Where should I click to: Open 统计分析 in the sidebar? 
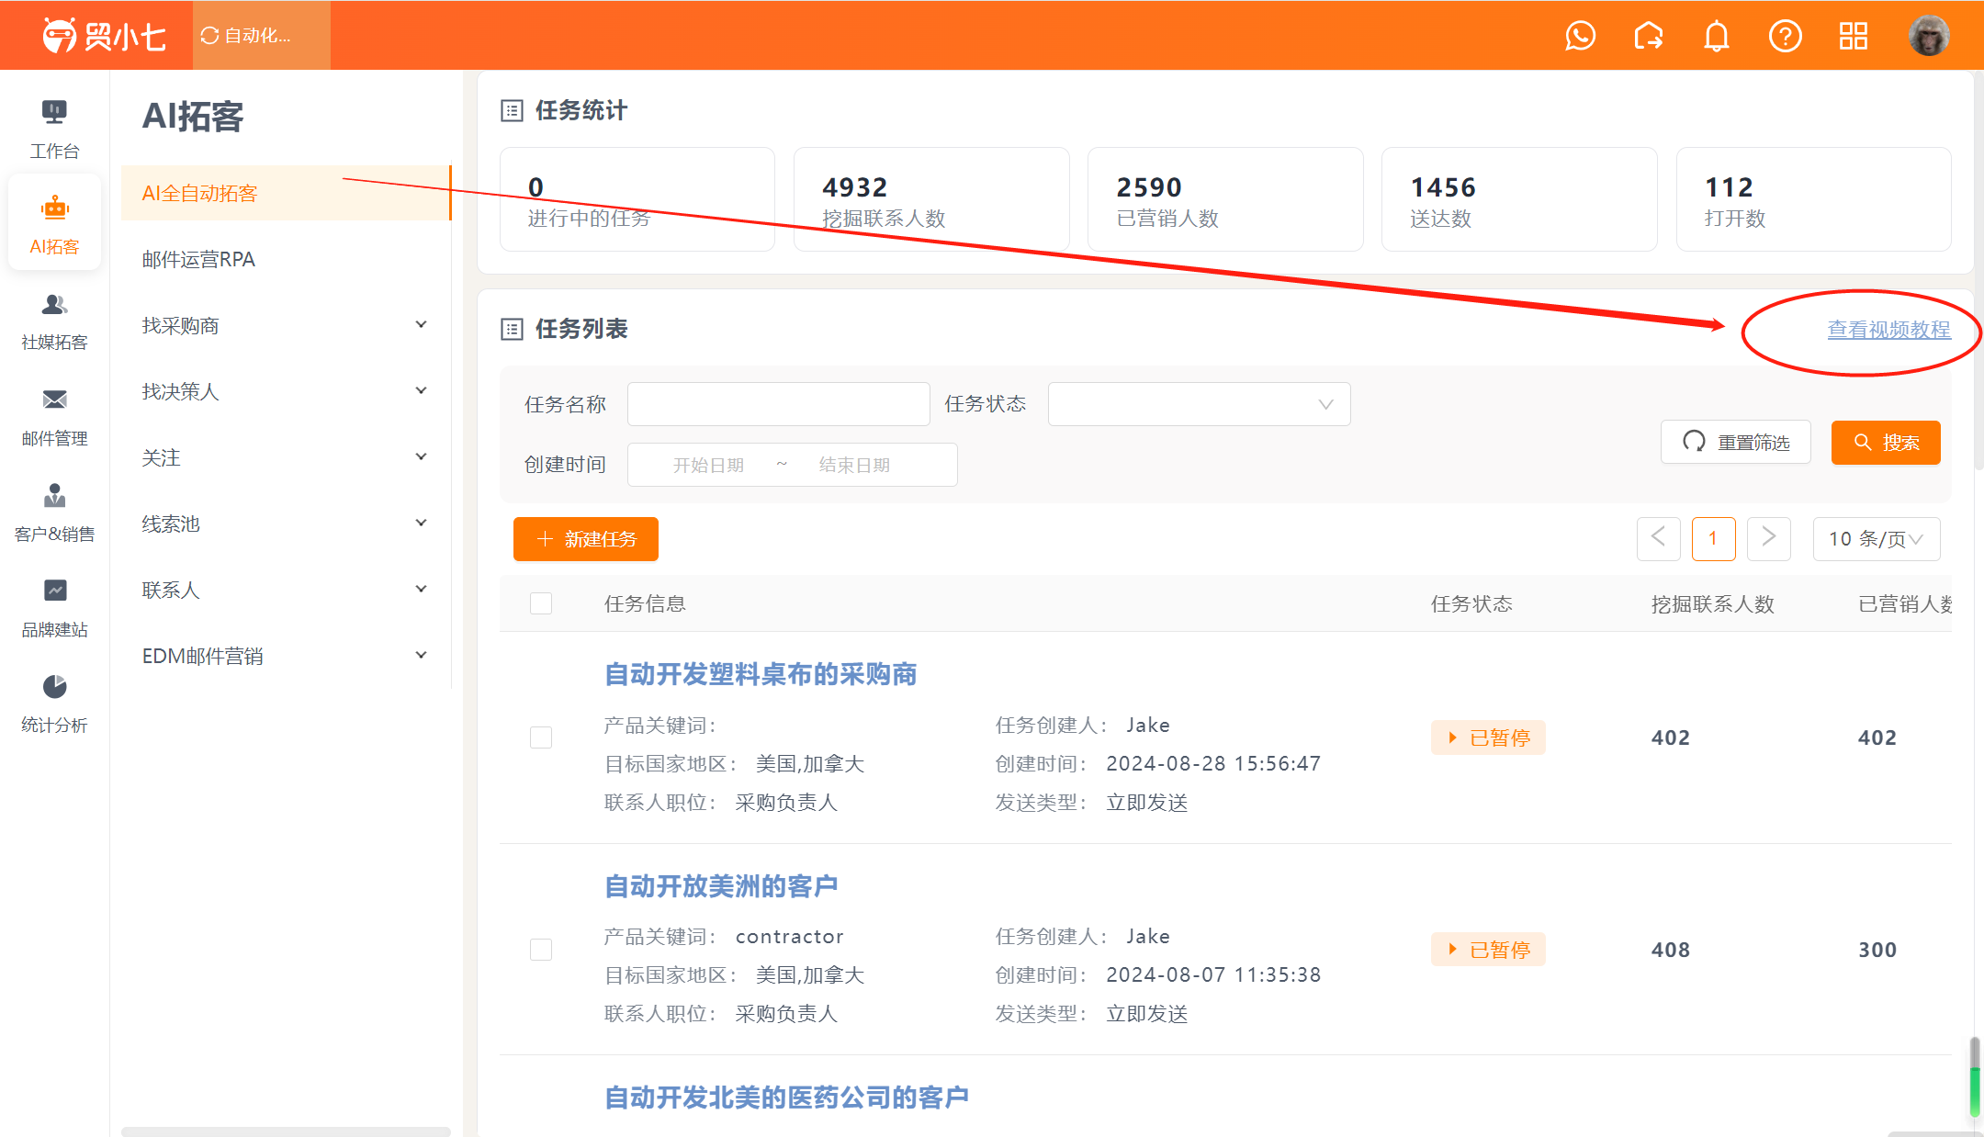tap(54, 703)
